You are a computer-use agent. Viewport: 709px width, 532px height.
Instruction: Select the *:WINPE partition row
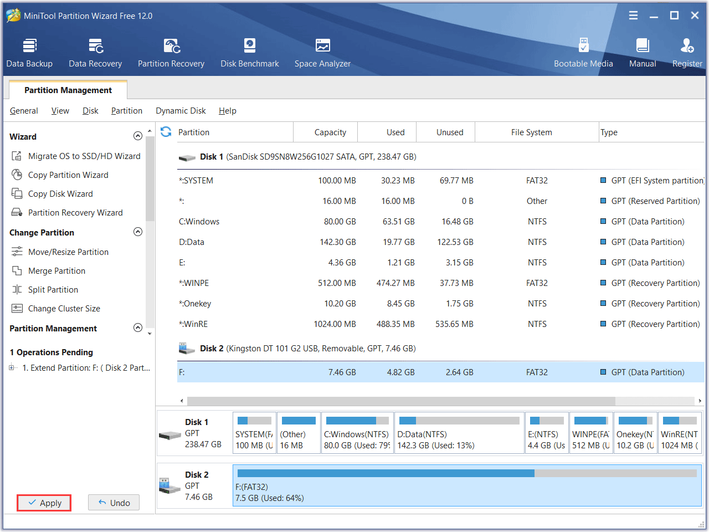click(x=440, y=283)
